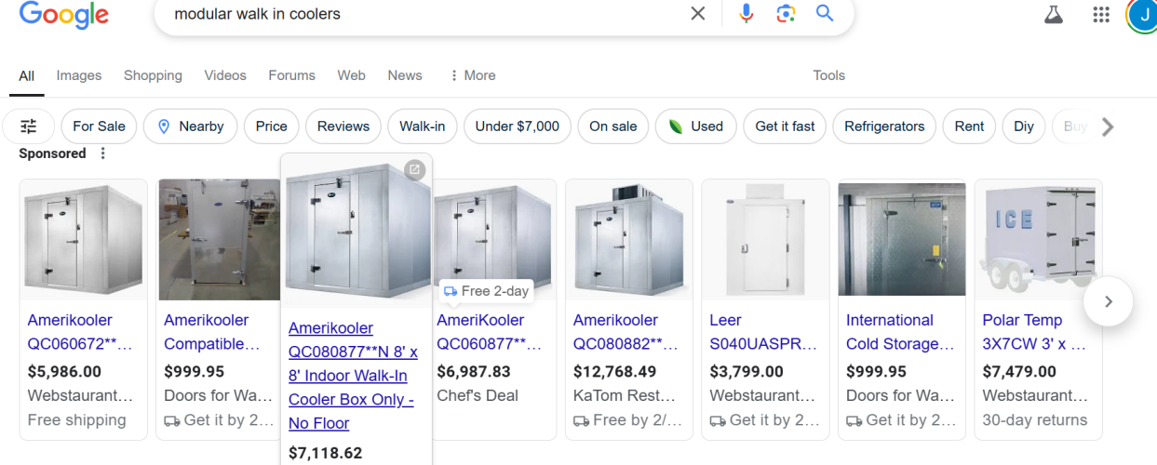The width and height of the screenshot is (1157, 465).
Task: Open Sponsored three-dot options menu
Action: point(103,153)
